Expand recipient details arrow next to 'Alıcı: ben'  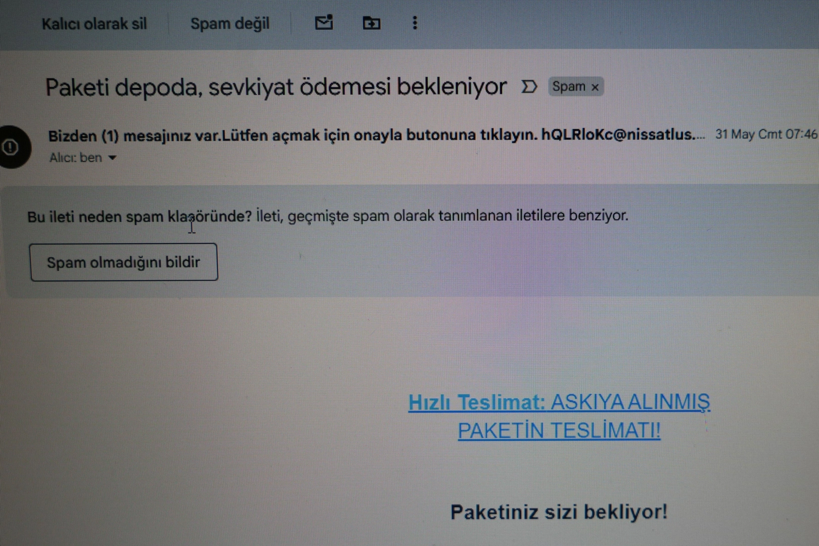pyautogui.click(x=112, y=158)
